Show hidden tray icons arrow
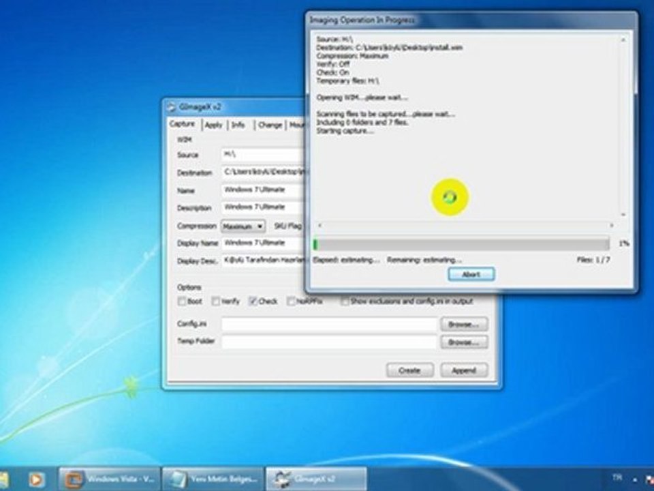Screen dimensions: 654x491 634,479
